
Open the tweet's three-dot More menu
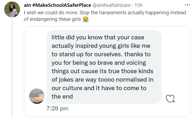coord(187,5)
